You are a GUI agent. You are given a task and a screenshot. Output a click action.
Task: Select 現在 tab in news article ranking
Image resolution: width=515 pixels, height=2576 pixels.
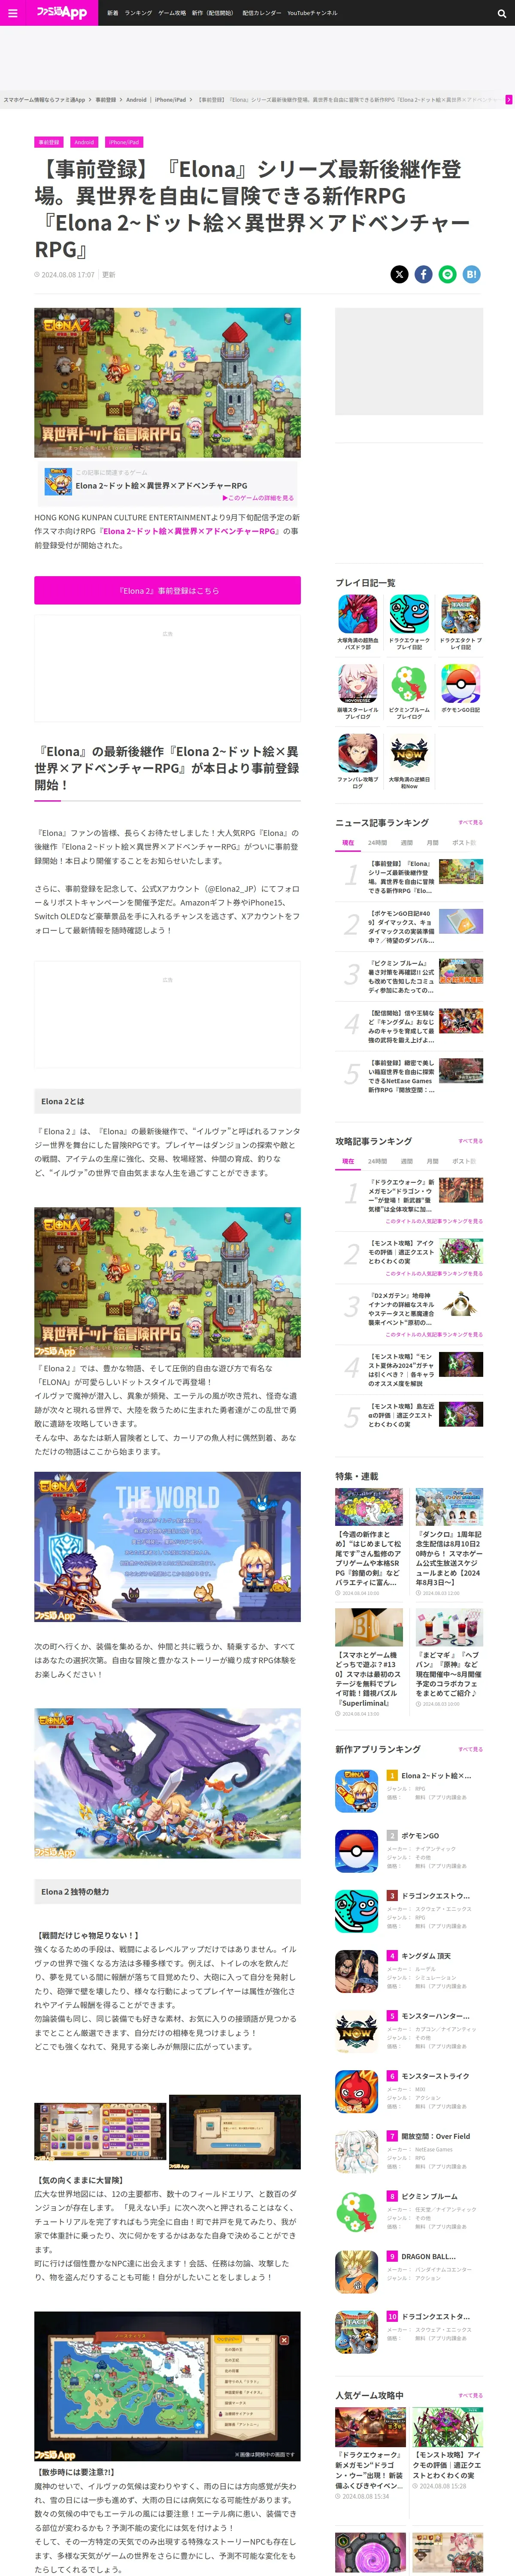pyautogui.click(x=348, y=843)
